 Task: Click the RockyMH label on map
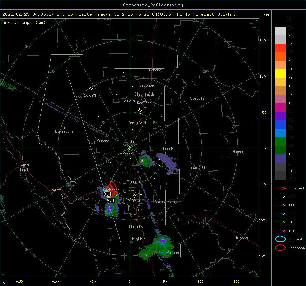(x=90, y=95)
